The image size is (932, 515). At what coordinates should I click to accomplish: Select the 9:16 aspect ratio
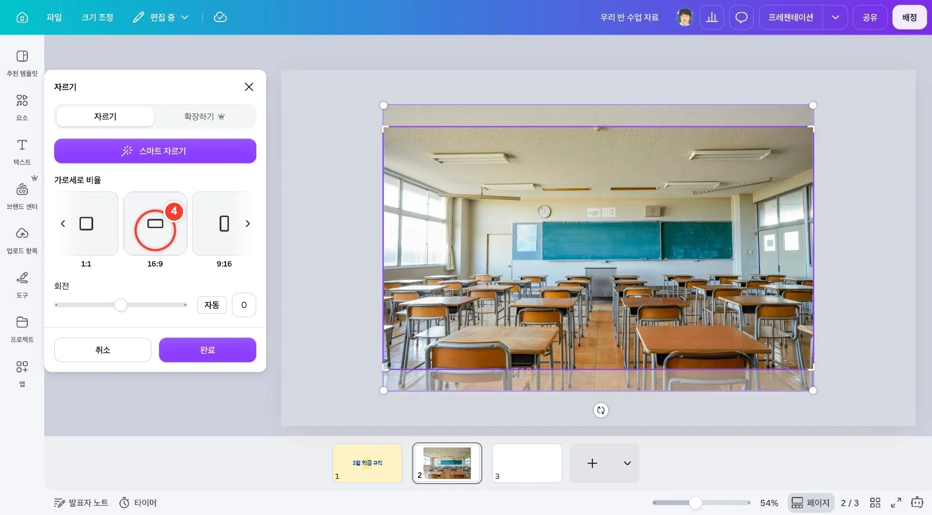224,223
